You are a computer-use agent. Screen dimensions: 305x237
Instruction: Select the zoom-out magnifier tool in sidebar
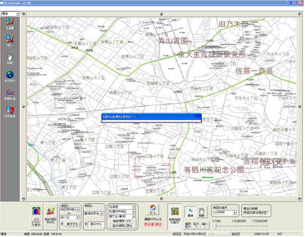coord(10,41)
